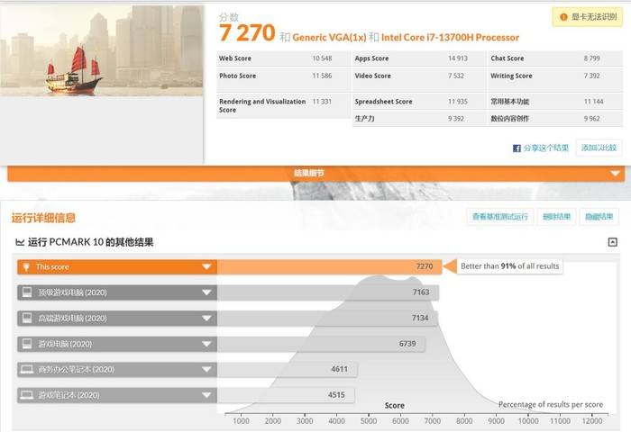Click the 常用基本功能 score row

pyautogui.click(x=555, y=102)
